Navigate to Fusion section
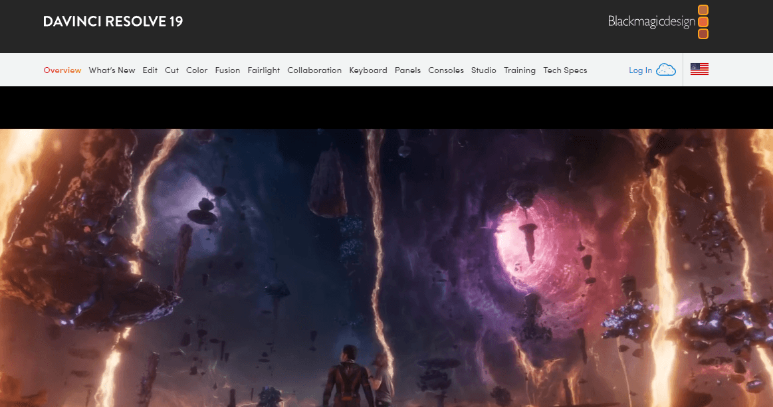Image resolution: width=773 pixels, height=407 pixels. click(x=227, y=70)
